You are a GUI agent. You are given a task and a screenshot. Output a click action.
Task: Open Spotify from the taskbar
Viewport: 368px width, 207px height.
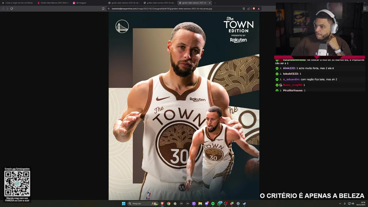tap(213, 204)
